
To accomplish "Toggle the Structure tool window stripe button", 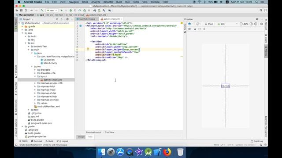I will coord(16,71).
